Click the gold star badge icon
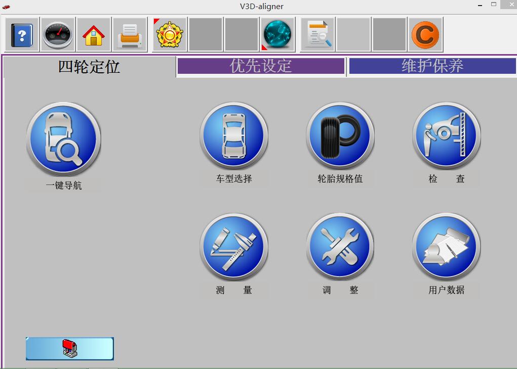 170,35
